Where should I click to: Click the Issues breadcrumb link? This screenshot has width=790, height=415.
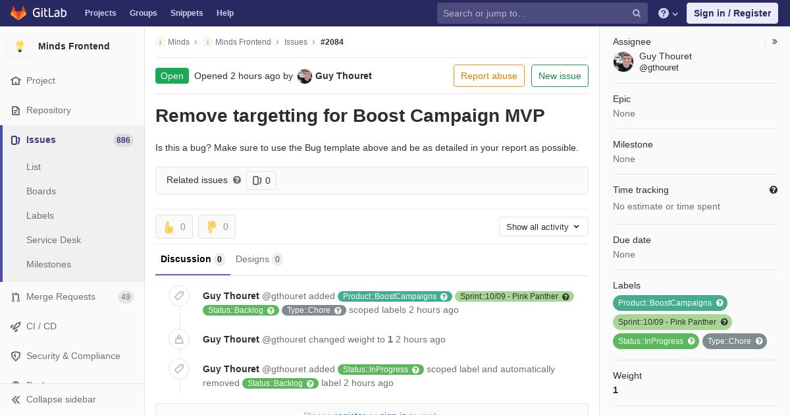coord(296,42)
